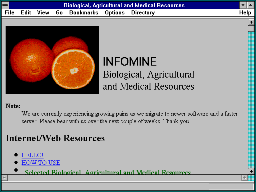Open the Options menu
The width and height of the screenshot is (256, 192).
click(x=115, y=12)
